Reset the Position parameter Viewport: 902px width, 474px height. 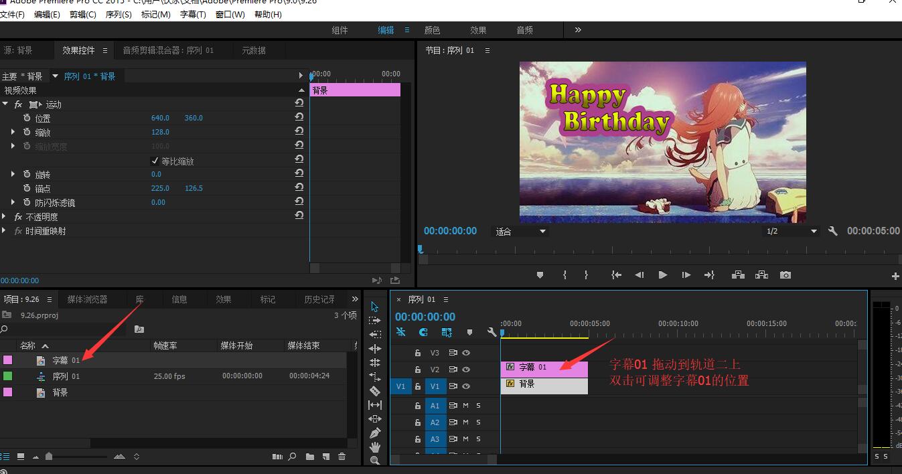[x=299, y=117]
